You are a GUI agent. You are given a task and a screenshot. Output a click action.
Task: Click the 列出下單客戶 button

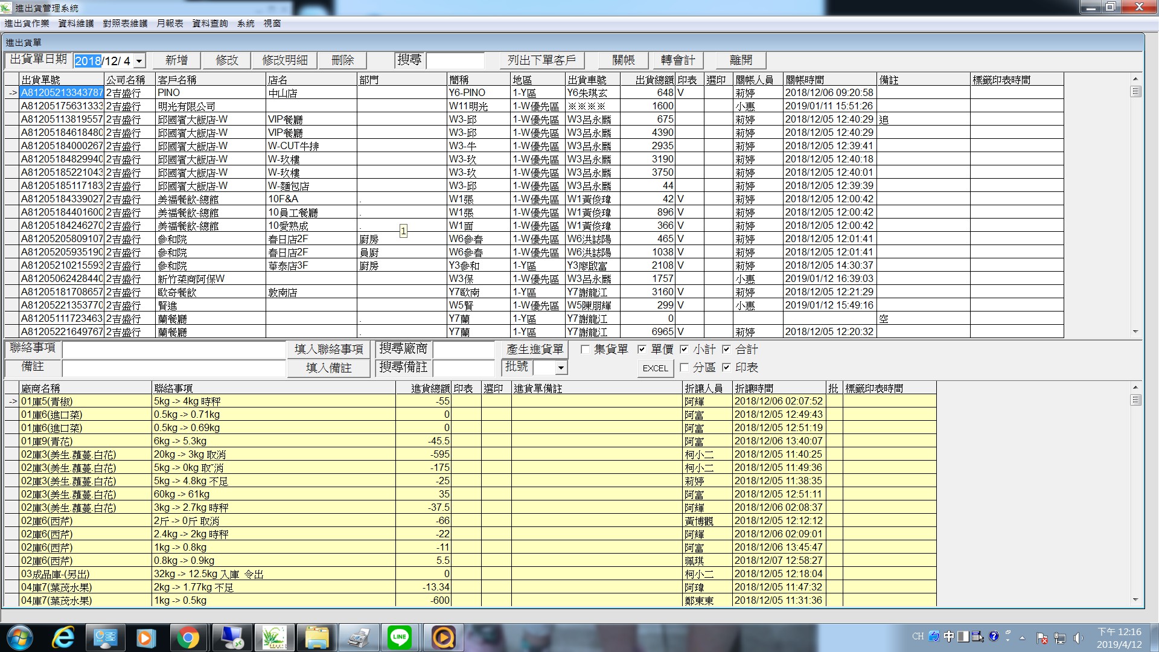[541, 60]
